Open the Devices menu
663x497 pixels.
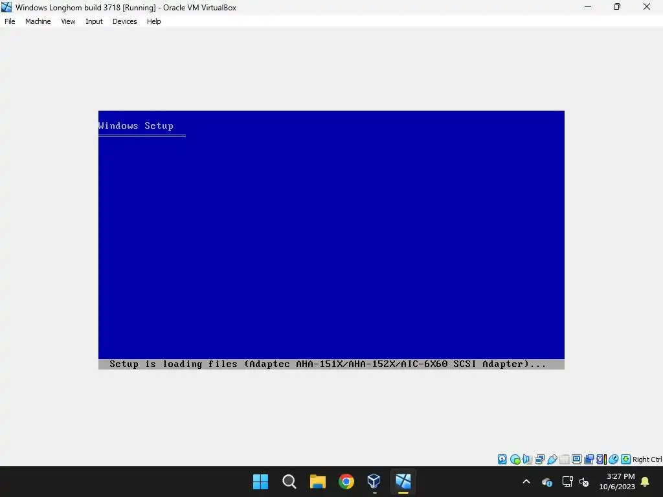124,21
